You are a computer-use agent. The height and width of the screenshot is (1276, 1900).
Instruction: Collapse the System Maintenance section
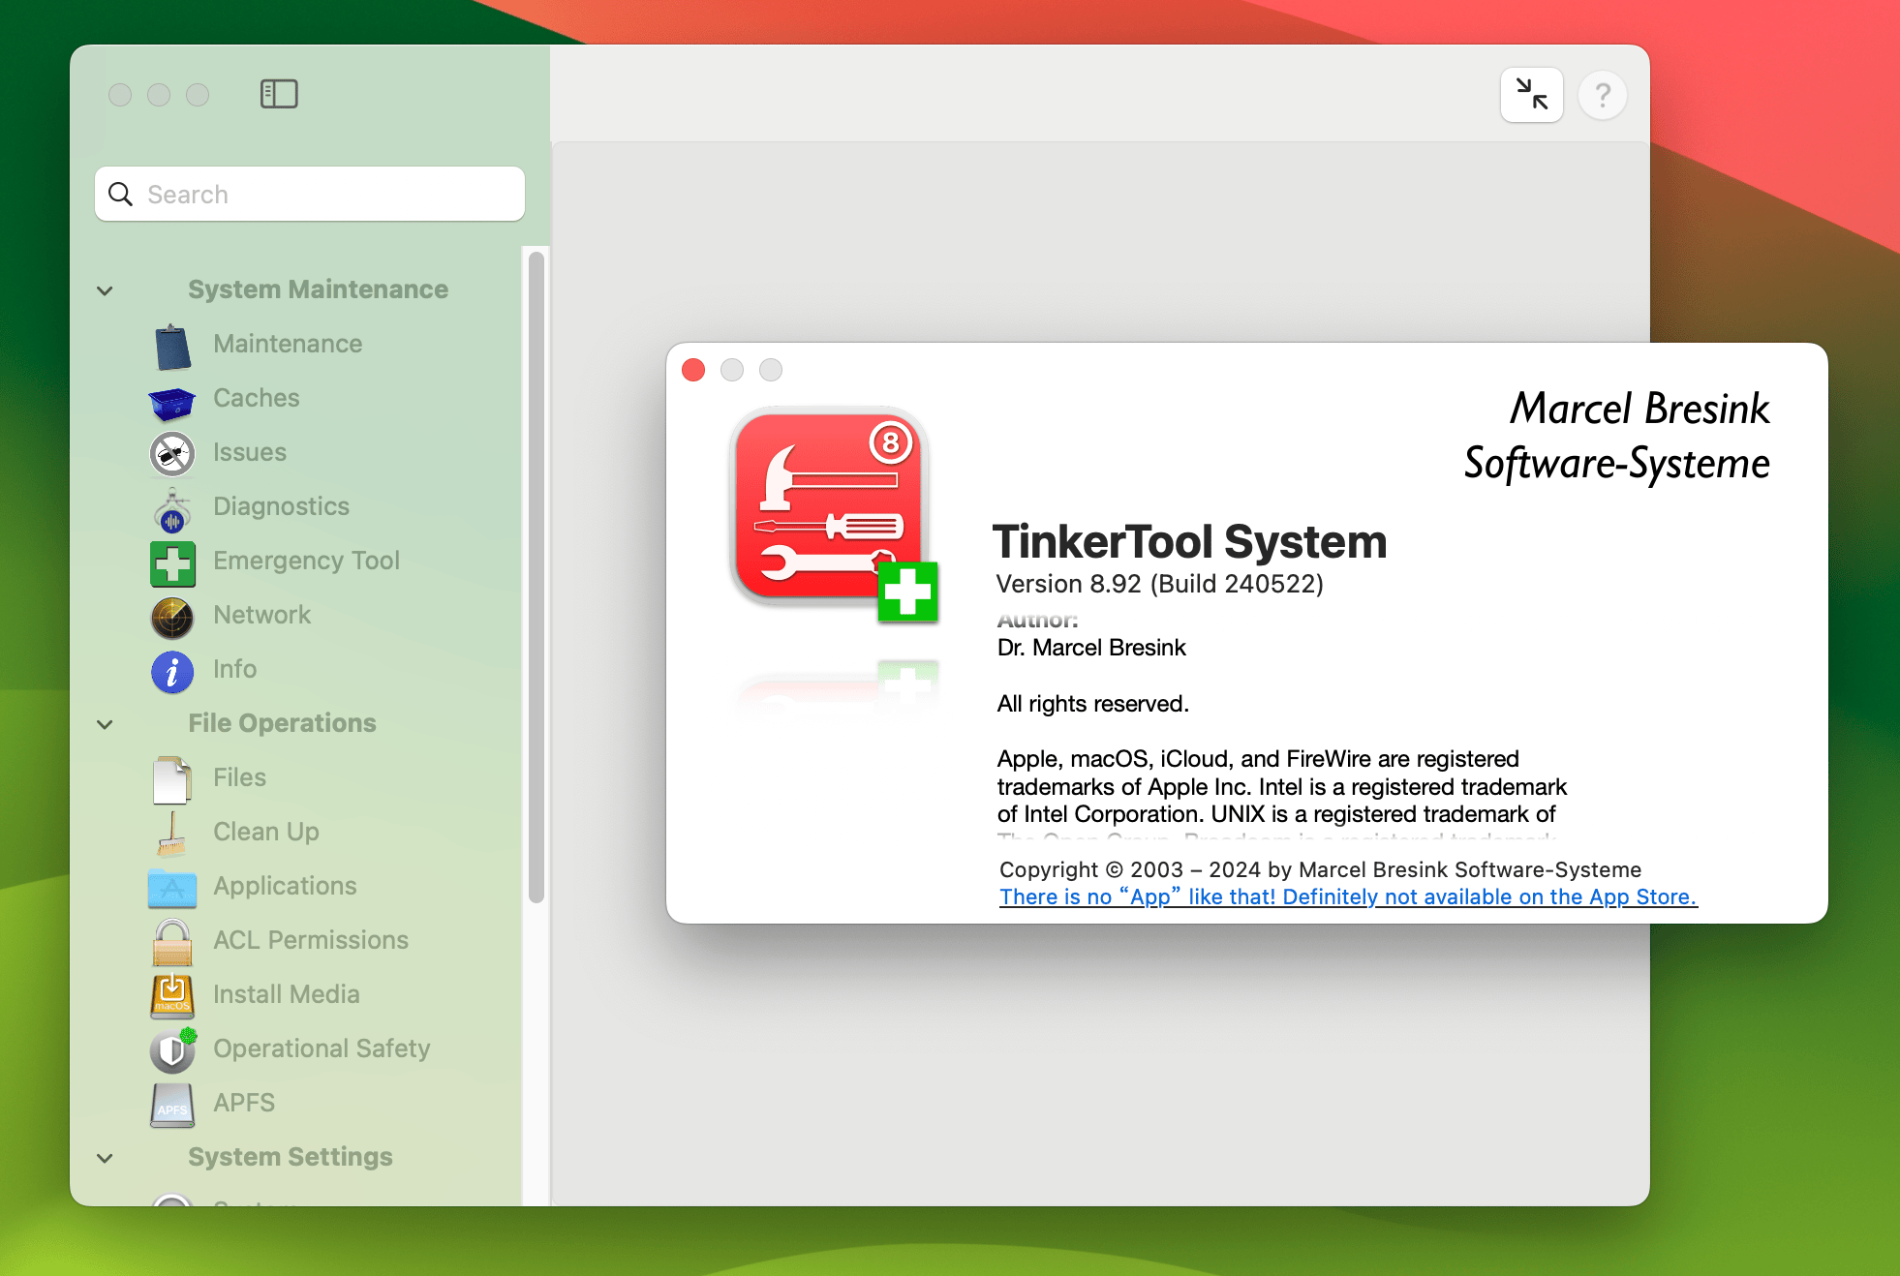pos(105,289)
